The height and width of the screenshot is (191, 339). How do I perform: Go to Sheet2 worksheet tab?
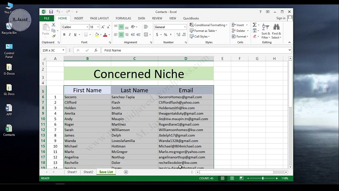point(88,172)
